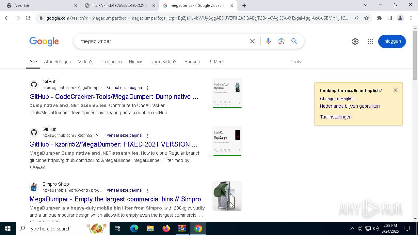The width and height of the screenshot is (418, 235).
Task: Click the Windows taskbar search box
Action: [x=63, y=228]
